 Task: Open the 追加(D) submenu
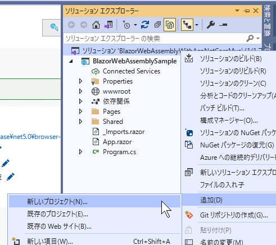229,200
